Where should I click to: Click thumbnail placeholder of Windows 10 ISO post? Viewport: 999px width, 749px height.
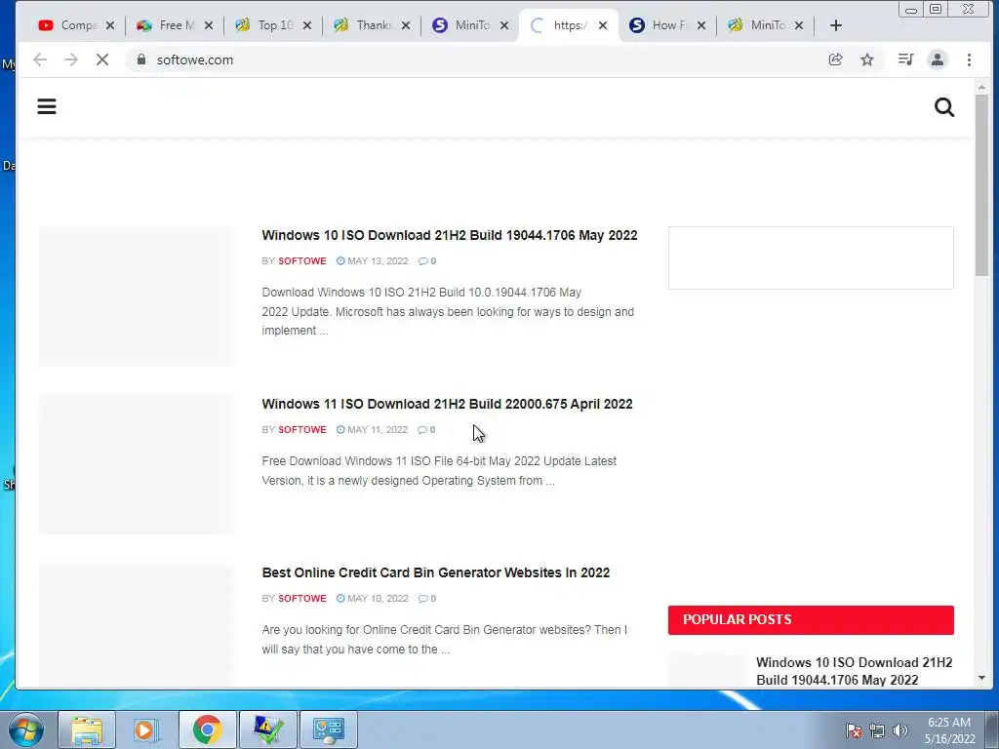[137, 296]
